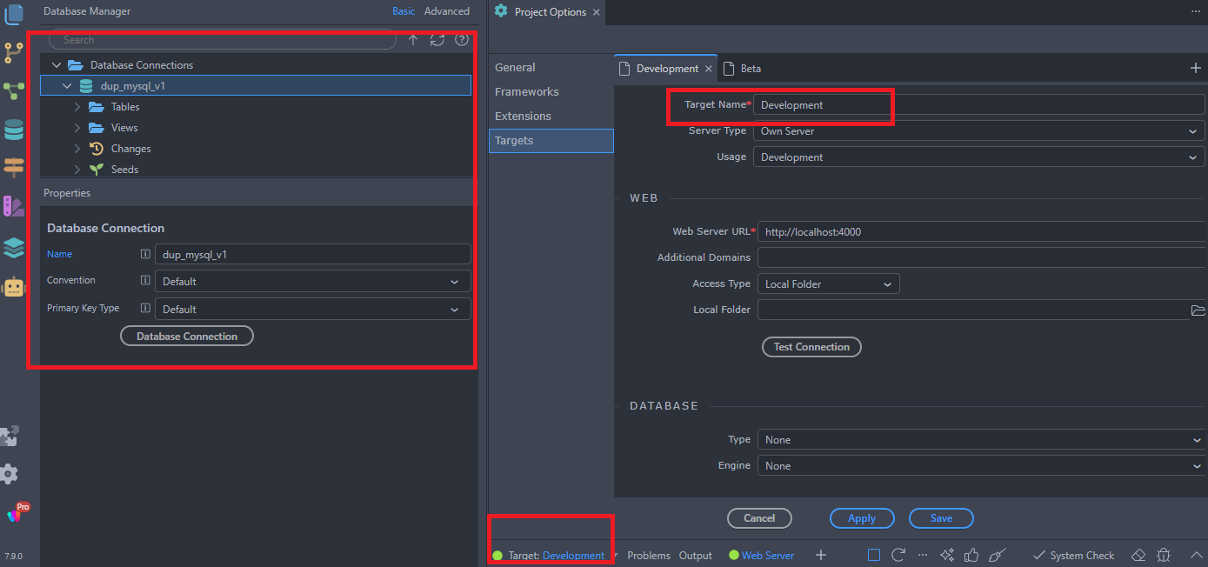The image size is (1208, 567).
Task: Click the info icon next to Primary Key Type
Action: tap(145, 308)
